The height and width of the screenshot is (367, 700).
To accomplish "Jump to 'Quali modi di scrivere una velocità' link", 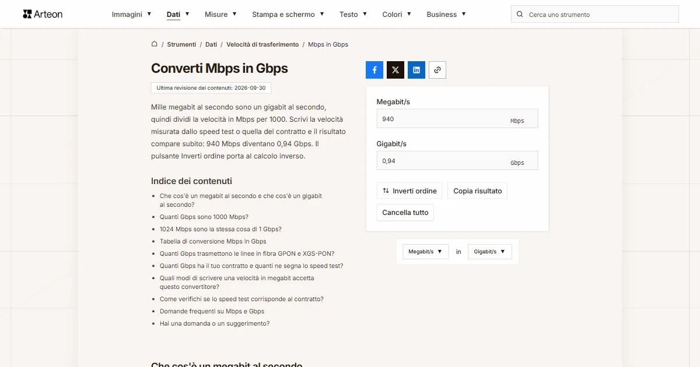I will point(237,283).
